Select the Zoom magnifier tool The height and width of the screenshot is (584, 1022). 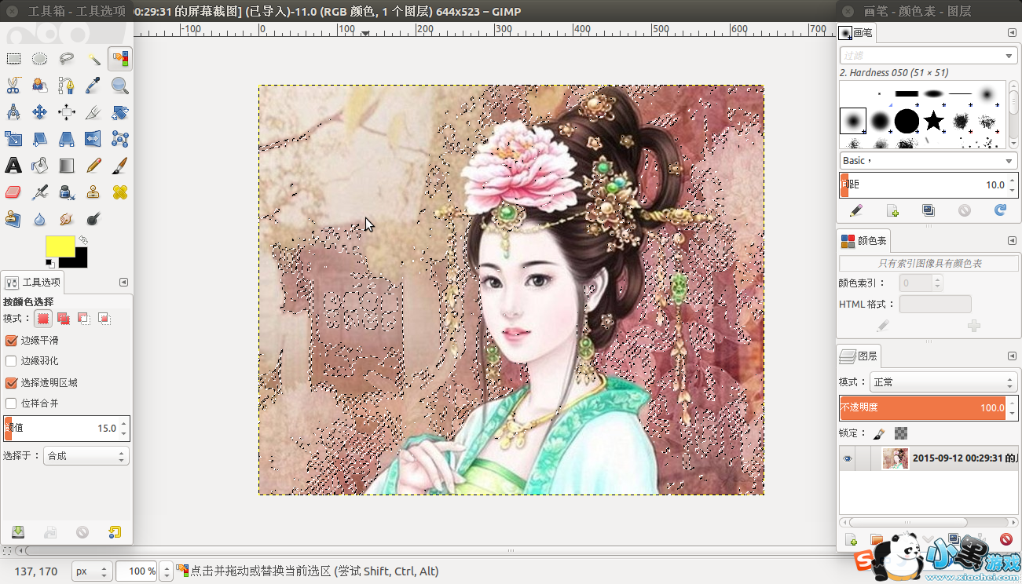(x=120, y=86)
